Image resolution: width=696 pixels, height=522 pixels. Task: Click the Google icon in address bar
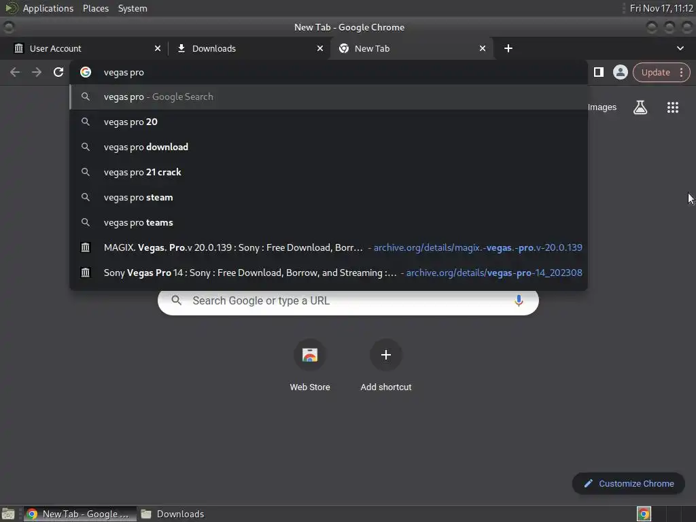[x=86, y=72]
